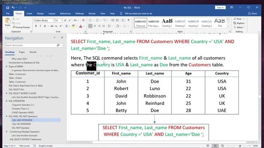Viewport: 264px width, 148px height.
Task: Apply text highlight color
Action: [73, 26]
